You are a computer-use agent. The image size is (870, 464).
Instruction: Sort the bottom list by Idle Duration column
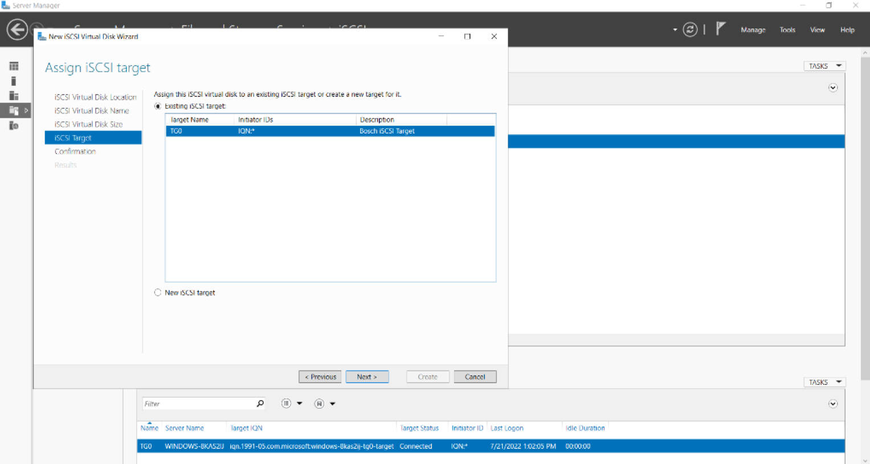pos(585,428)
